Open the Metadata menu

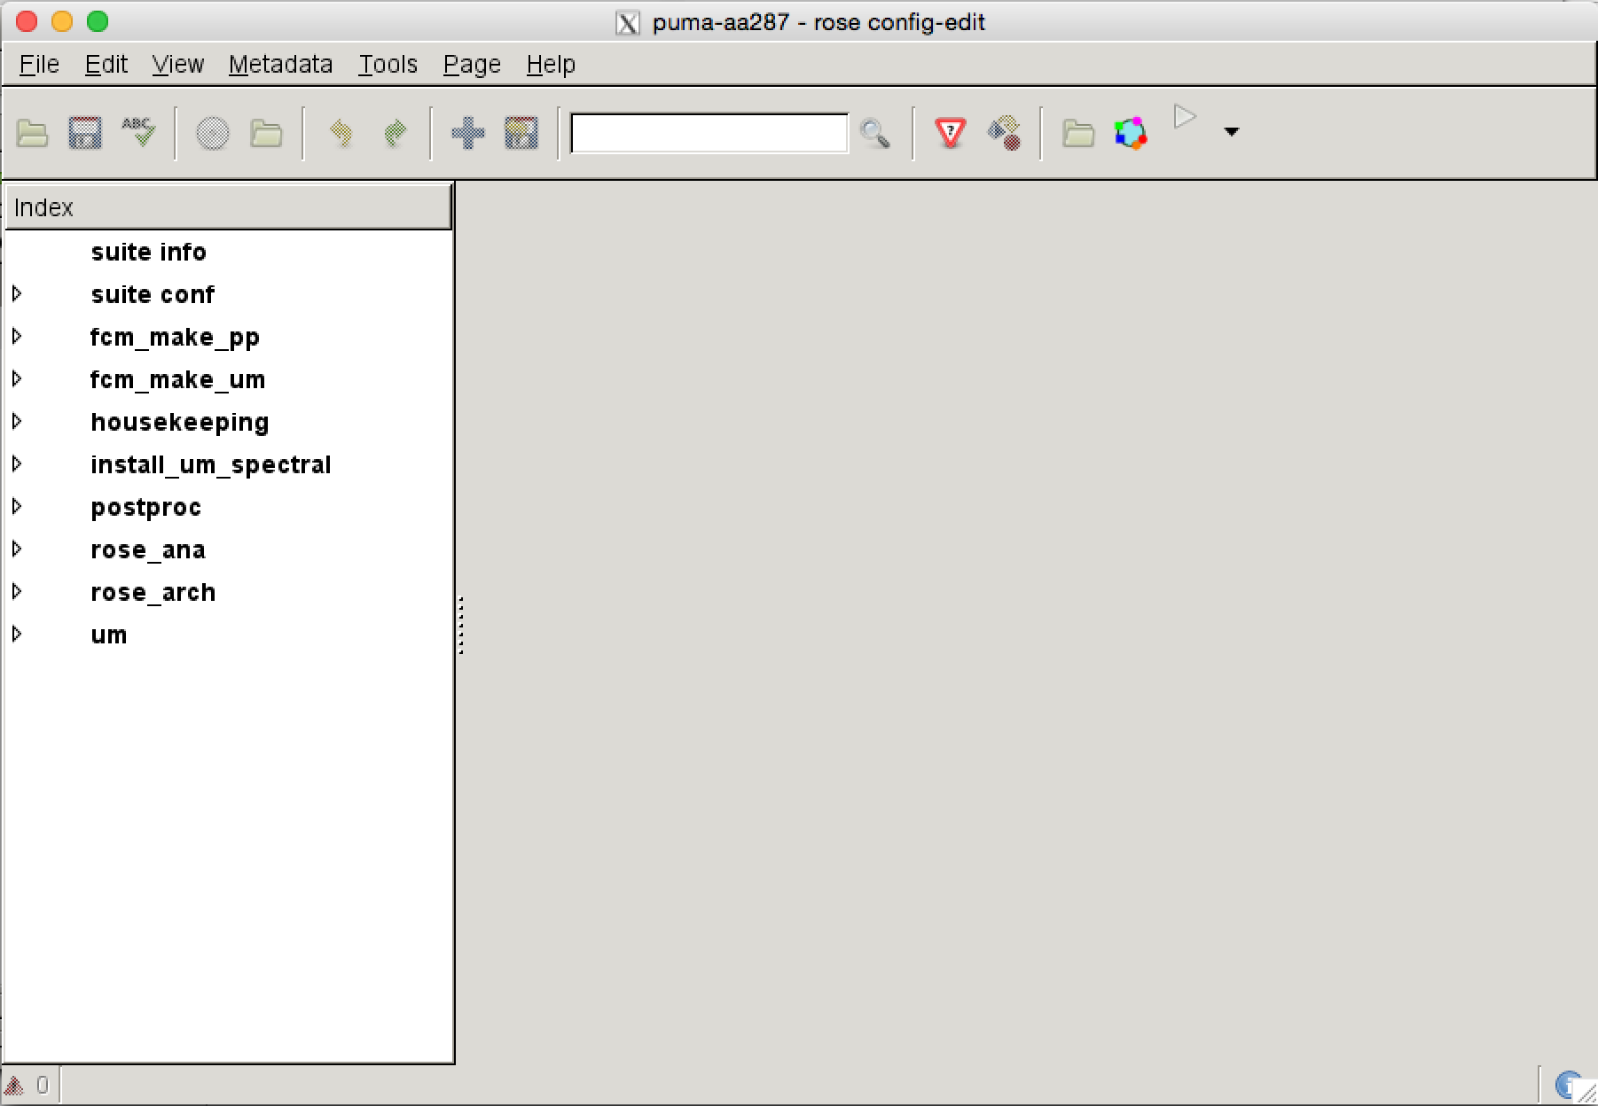(280, 65)
